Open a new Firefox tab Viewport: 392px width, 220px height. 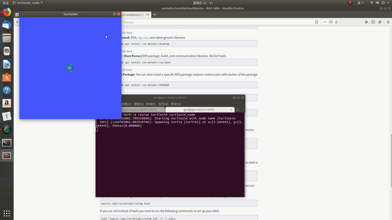click(155, 15)
